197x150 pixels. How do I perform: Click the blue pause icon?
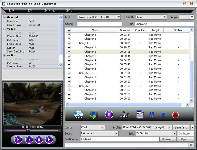(152, 115)
